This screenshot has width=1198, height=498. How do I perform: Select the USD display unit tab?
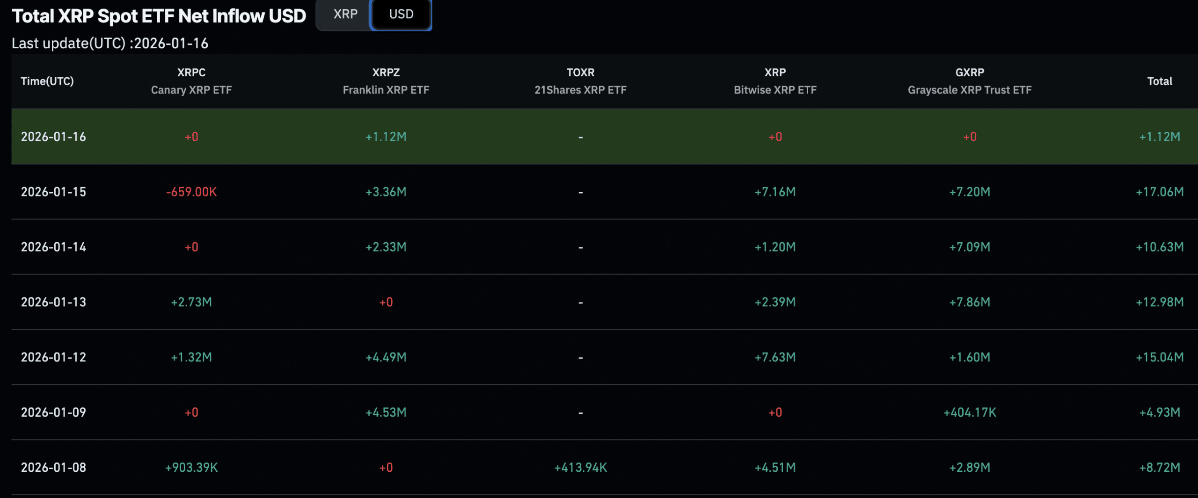pos(401,14)
